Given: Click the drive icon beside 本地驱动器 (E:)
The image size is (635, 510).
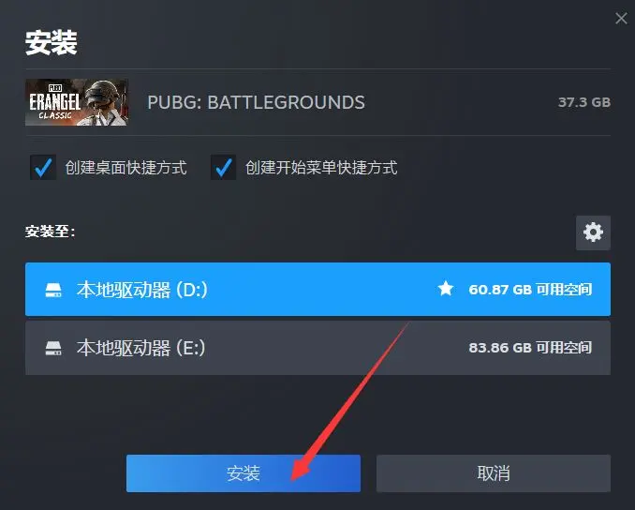Looking at the screenshot, I should click(53, 348).
